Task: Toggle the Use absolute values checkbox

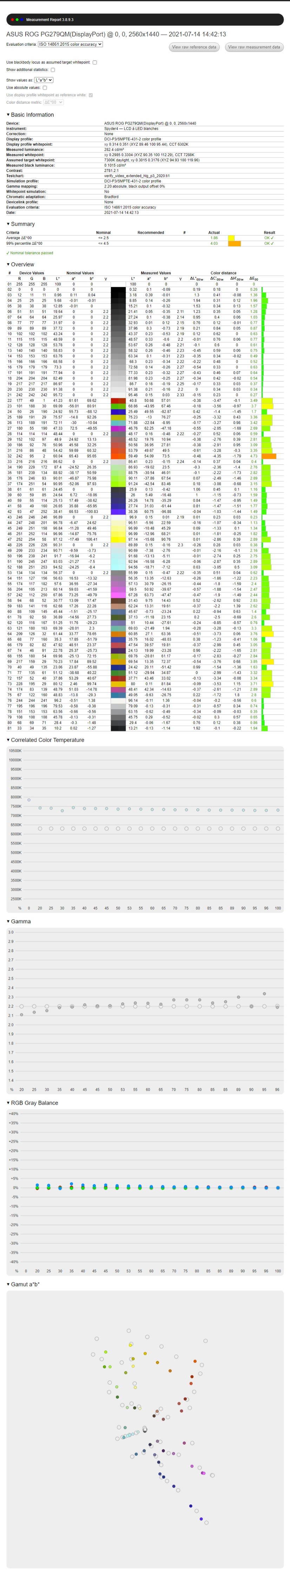Action: pyautogui.click(x=45, y=87)
